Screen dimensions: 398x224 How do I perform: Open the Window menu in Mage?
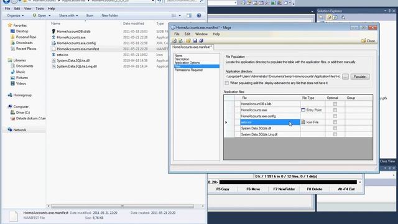click(x=201, y=34)
